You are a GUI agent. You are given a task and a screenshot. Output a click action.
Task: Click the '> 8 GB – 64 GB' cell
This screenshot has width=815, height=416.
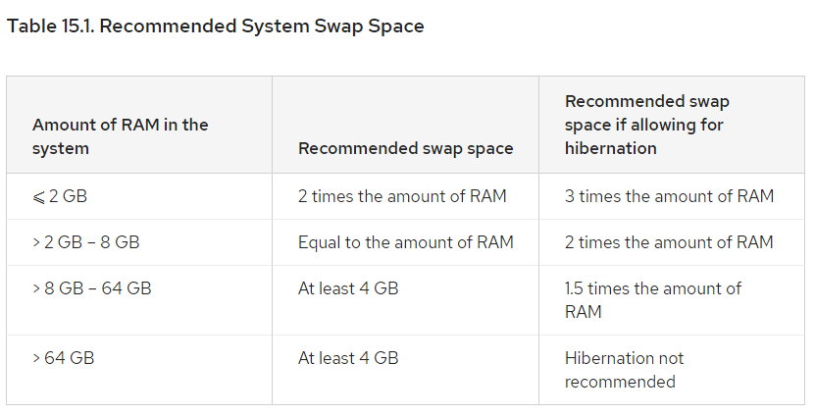coord(91,288)
